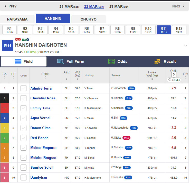Select race R10 at 15:01
The width and height of the screenshot is (190, 183).
(148, 30)
